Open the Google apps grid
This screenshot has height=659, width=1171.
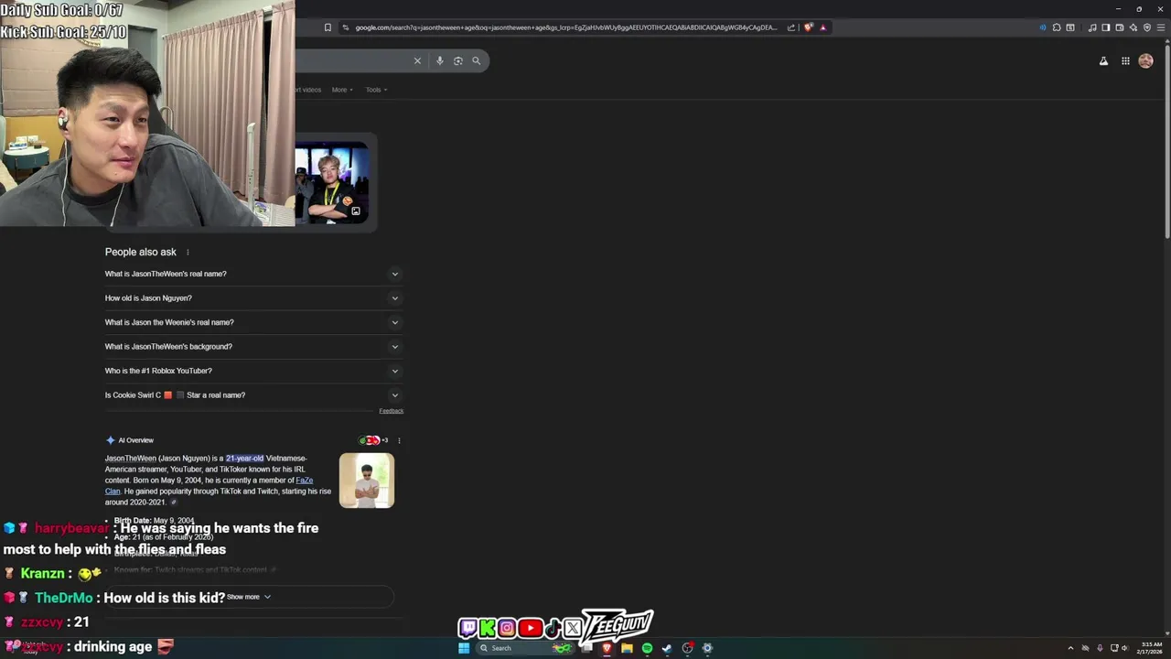coord(1125,61)
